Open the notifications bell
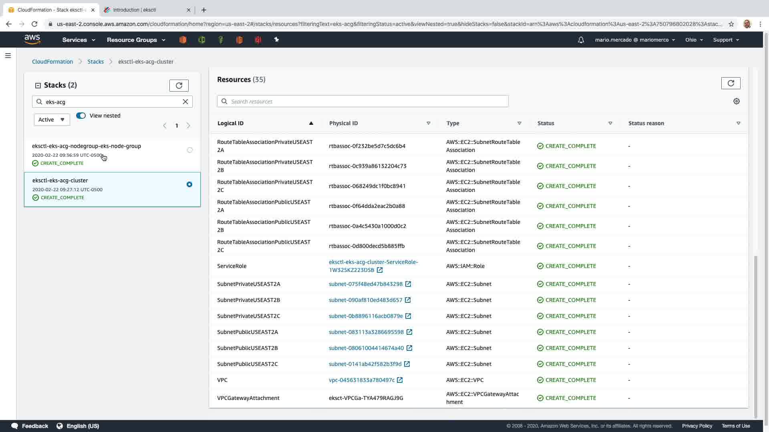The width and height of the screenshot is (769, 432). point(581,40)
